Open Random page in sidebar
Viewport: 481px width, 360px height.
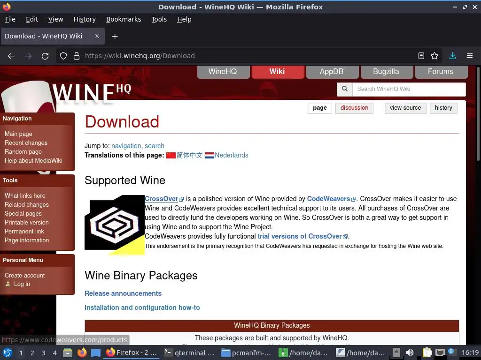tap(23, 151)
